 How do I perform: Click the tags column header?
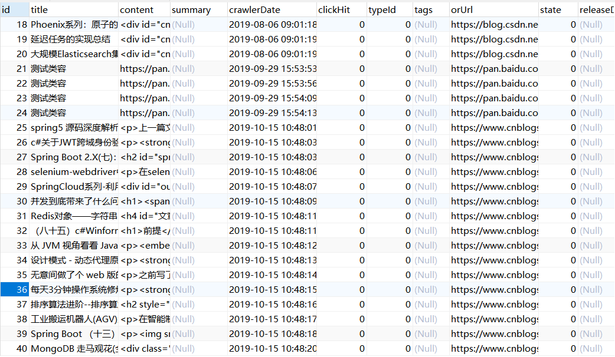click(431, 10)
